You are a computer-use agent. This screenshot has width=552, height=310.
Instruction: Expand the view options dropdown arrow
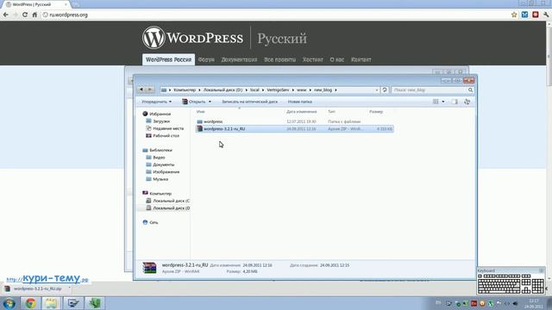pyautogui.click(x=442, y=102)
